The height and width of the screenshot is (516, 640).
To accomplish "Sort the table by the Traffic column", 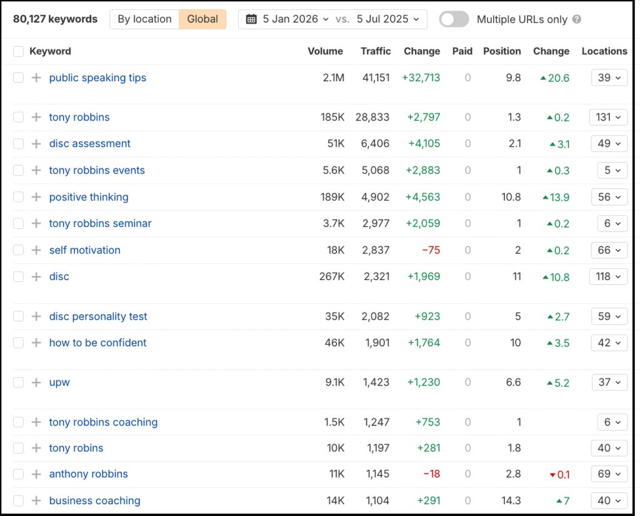I will 375,51.
